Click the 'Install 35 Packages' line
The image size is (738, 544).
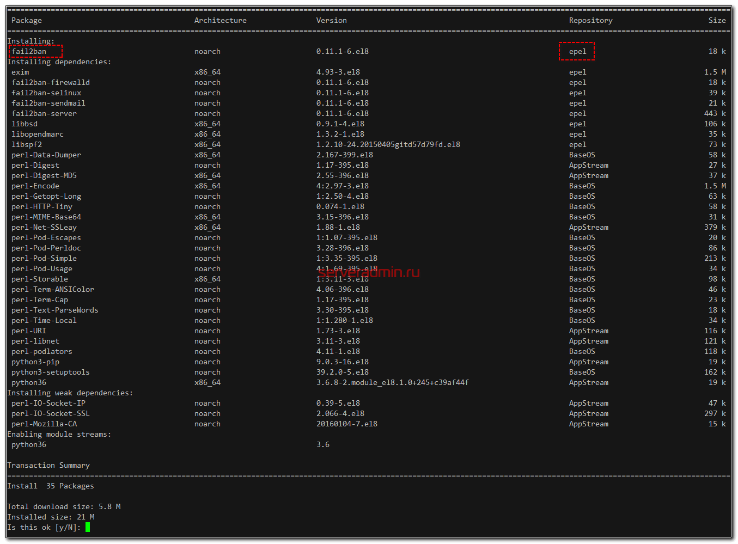point(51,486)
